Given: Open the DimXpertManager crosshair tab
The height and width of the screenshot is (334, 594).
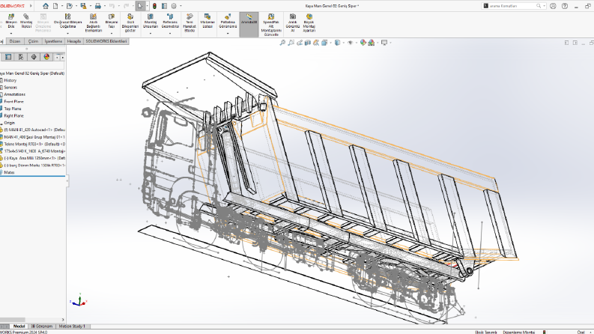Looking at the screenshot, I should tap(34, 57).
